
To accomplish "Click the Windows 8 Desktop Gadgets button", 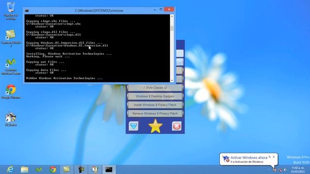I will [155, 96].
